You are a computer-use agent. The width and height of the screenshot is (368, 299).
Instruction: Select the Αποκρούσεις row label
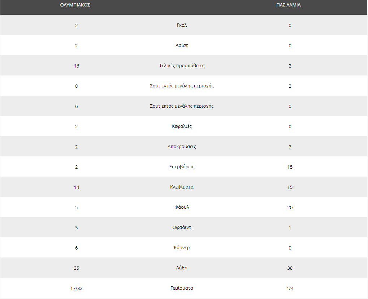pos(182,147)
